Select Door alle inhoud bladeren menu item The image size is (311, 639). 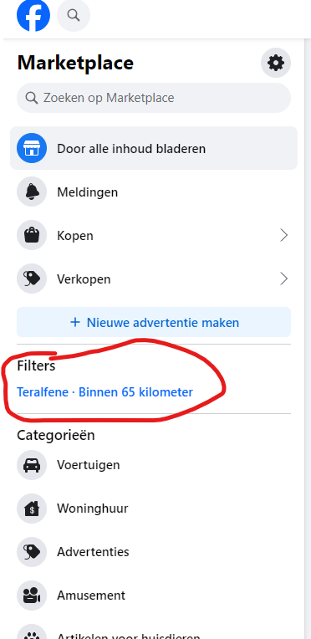(x=154, y=148)
